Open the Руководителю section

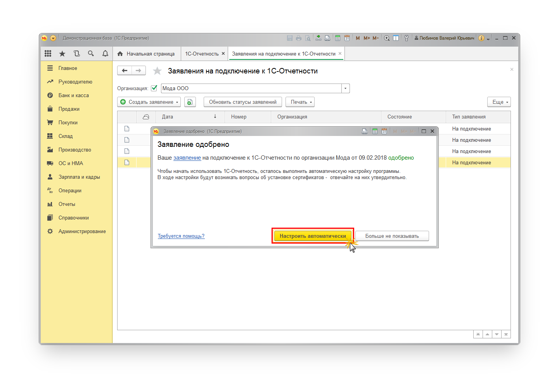pyautogui.click(x=76, y=82)
